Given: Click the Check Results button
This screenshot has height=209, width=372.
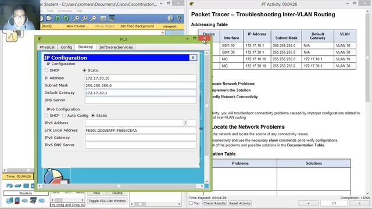Looking at the screenshot, I should coord(214,203).
